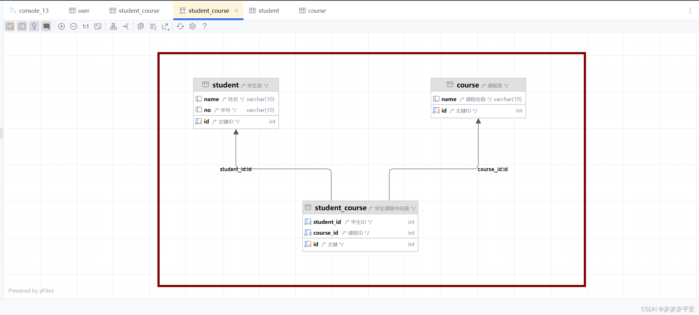The height and width of the screenshot is (315, 699).
Task: Switch to the student table tab
Action: (264, 11)
